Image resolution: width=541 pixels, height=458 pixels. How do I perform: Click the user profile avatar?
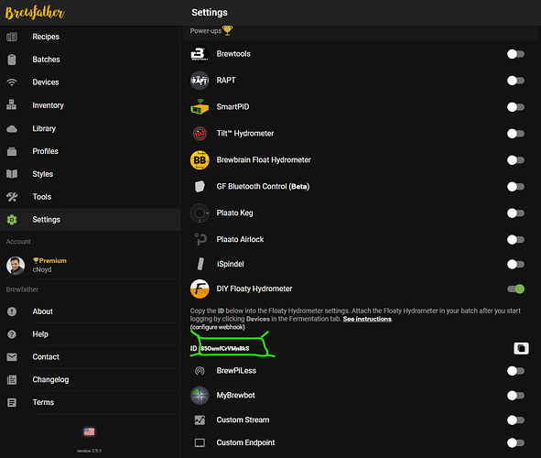click(x=16, y=266)
